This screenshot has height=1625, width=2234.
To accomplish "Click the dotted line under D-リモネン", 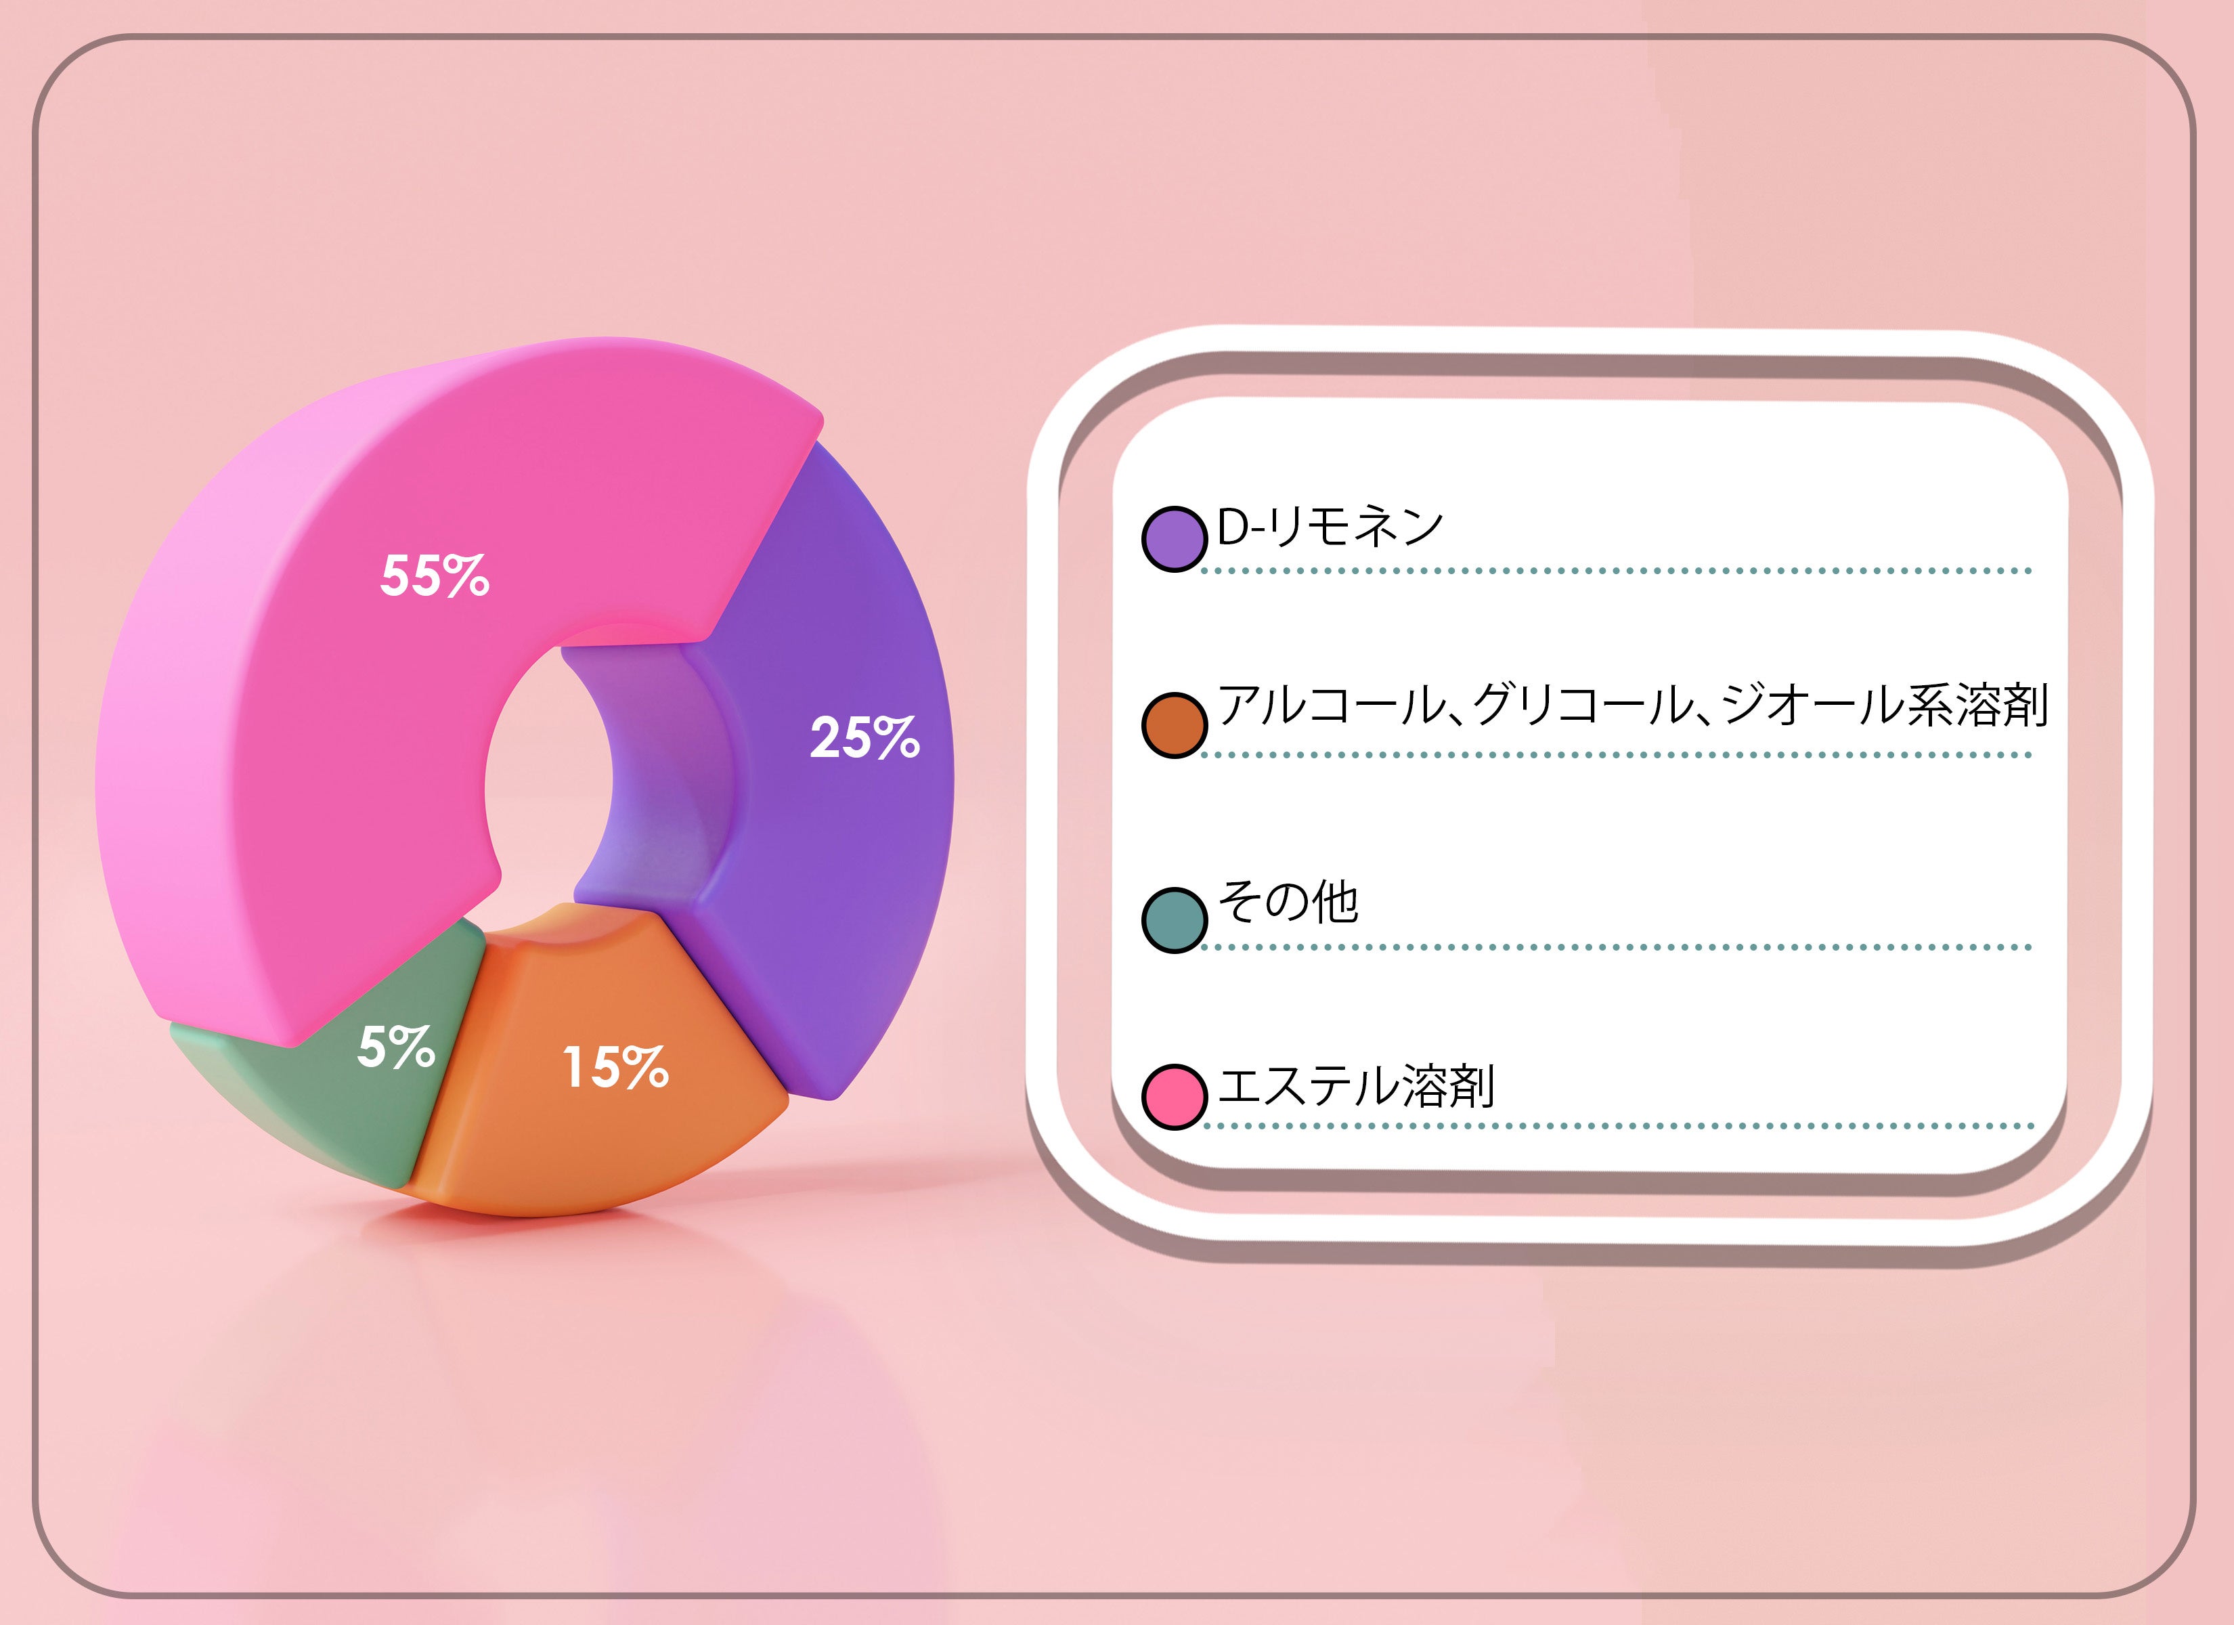I will (1615, 571).
